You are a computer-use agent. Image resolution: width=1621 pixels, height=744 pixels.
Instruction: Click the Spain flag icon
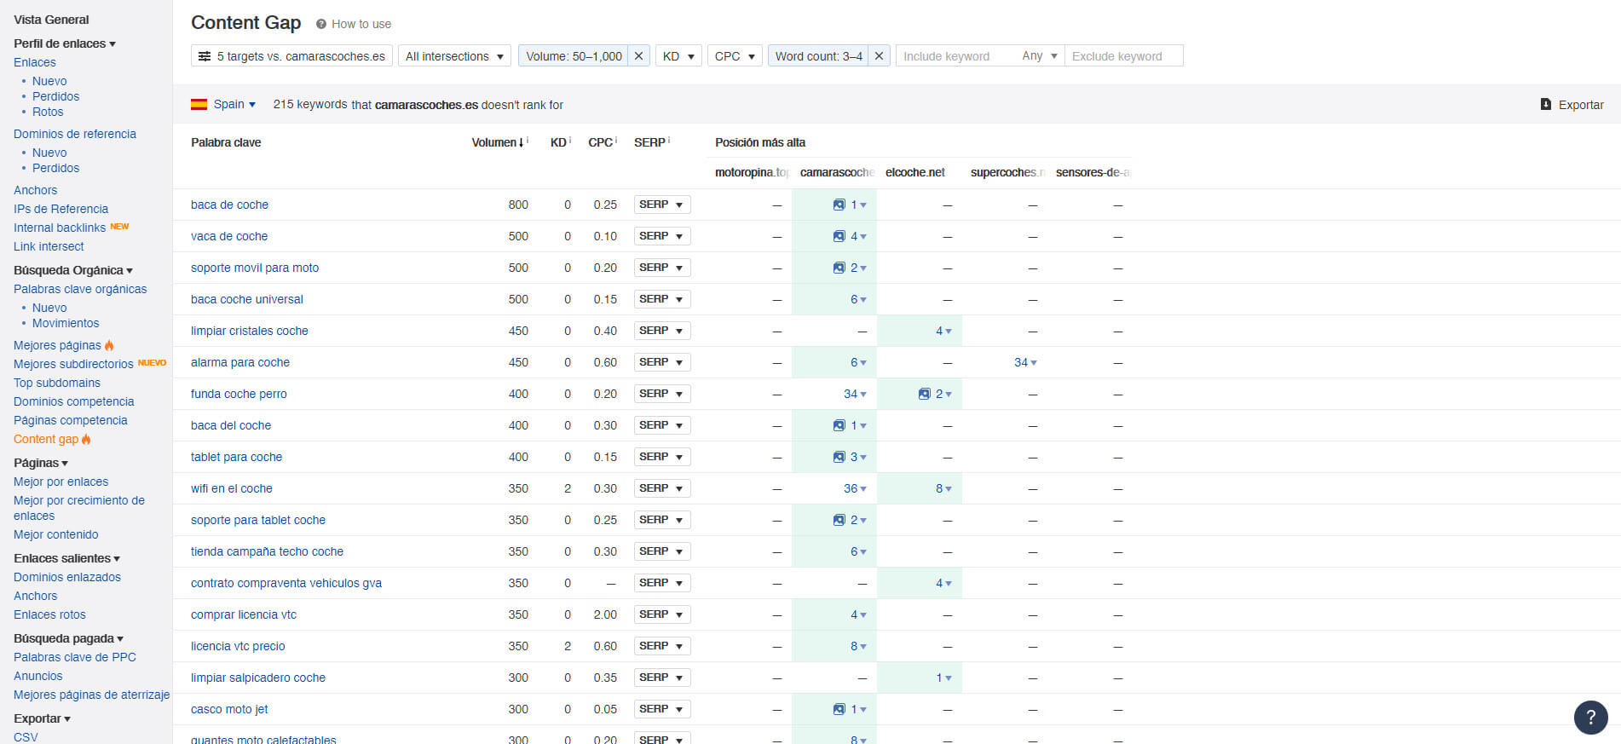click(199, 104)
